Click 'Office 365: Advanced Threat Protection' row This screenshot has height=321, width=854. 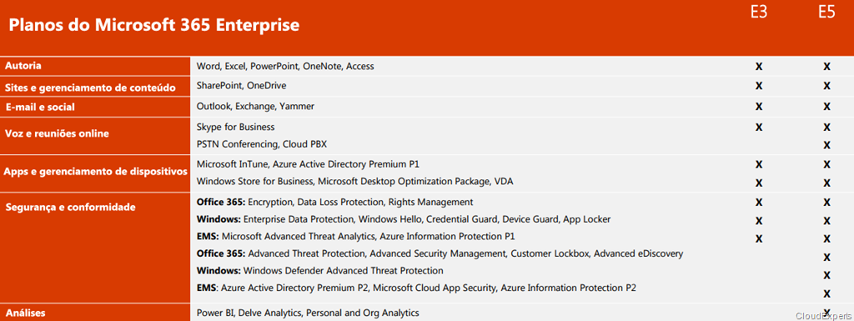click(x=440, y=253)
